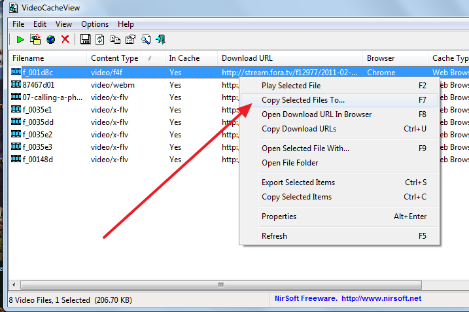Click the film icon beside f_00148d
Screen dimensions: 469x312
click(16, 159)
